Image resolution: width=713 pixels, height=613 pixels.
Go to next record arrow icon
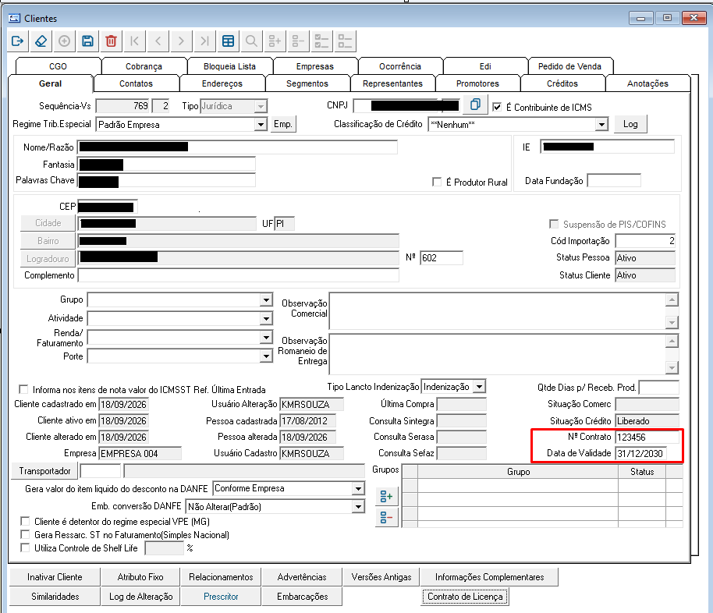(x=181, y=41)
